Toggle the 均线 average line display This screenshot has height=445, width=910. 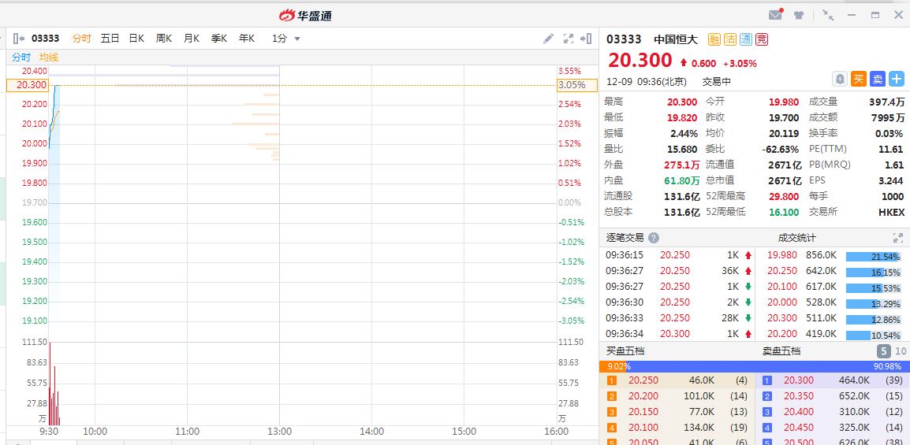[x=49, y=57]
